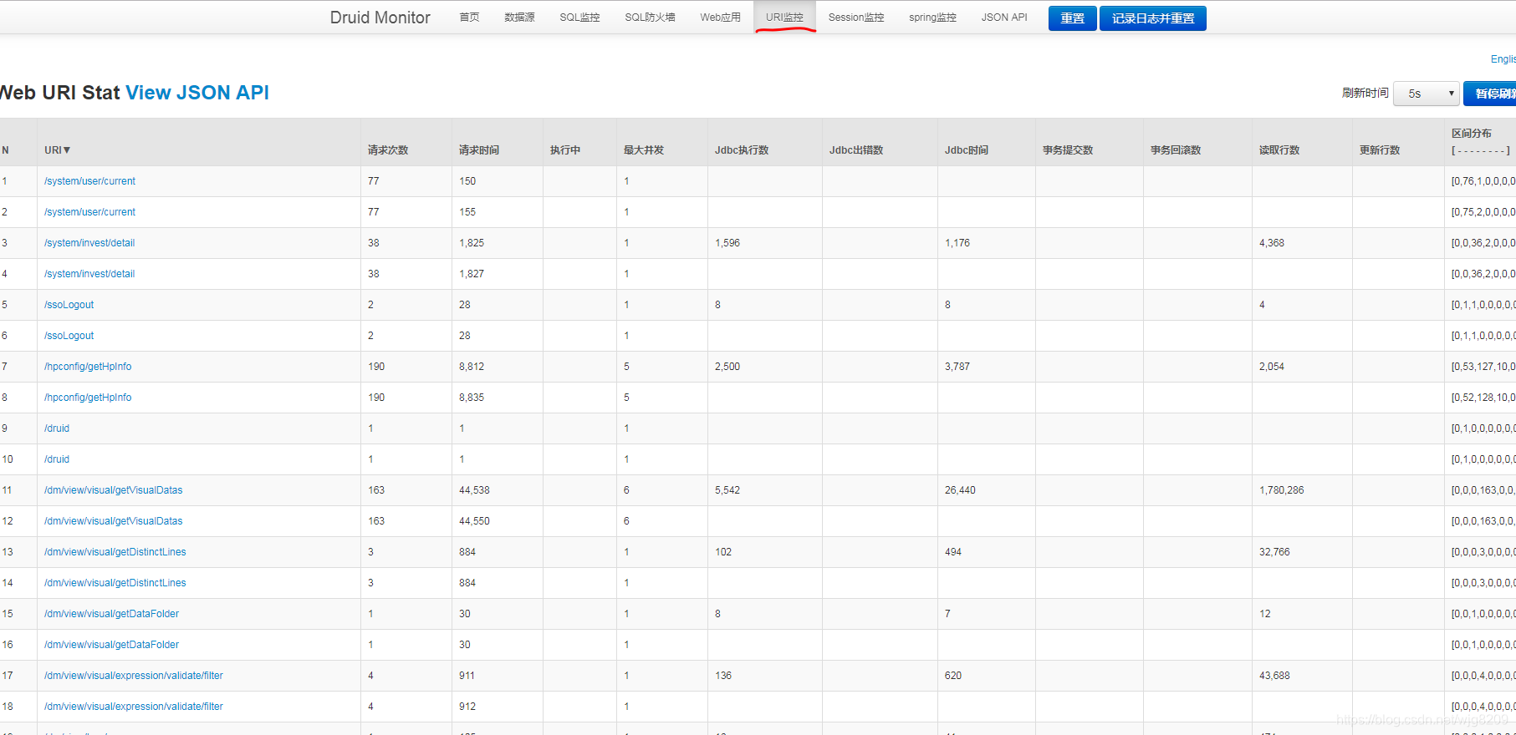This screenshot has height=735, width=1516.
Task: Open /ssoLogout link in row 5
Action: point(69,305)
